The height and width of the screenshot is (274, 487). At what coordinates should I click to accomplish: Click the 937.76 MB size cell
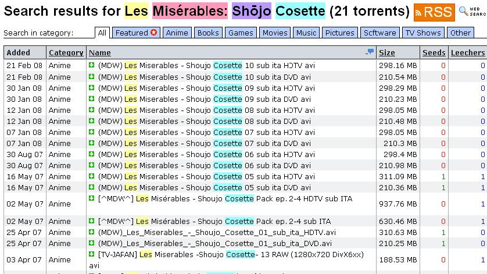coord(398,204)
